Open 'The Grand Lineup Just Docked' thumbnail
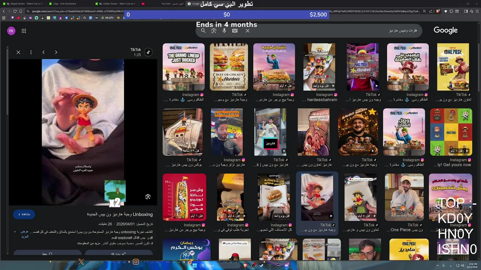The height and width of the screenshot is (270, 481). [x=184, y=67]
